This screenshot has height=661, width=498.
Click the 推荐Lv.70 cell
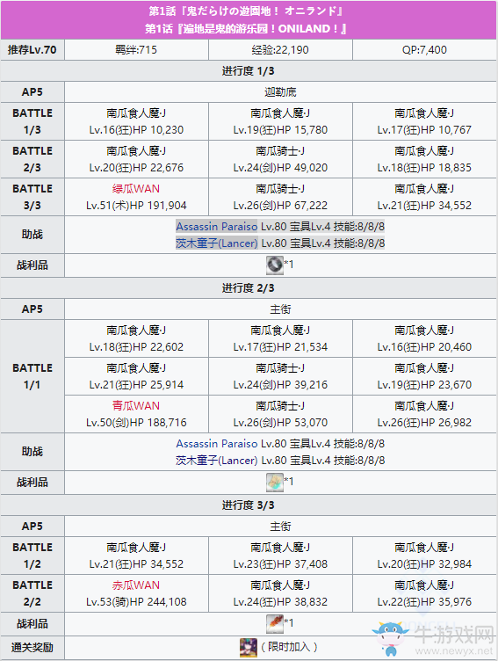pos(32,50)
